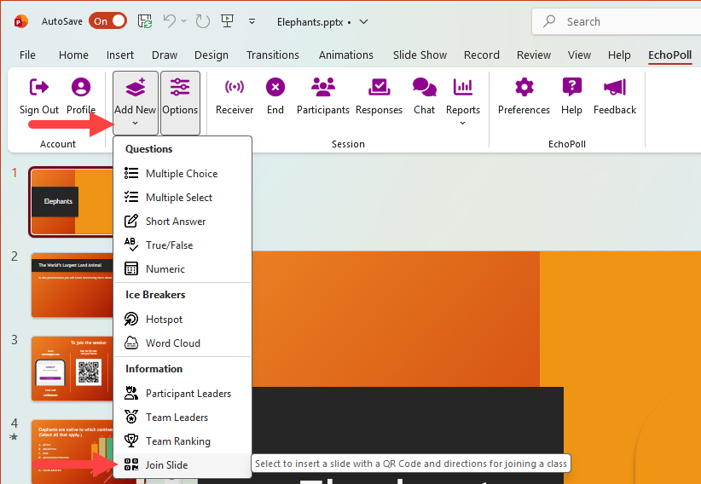Switch to the View tab
This screenshot has height=484, width=701.
(x=579, y=55)
